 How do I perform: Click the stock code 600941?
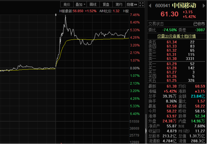tap(163, 6)
